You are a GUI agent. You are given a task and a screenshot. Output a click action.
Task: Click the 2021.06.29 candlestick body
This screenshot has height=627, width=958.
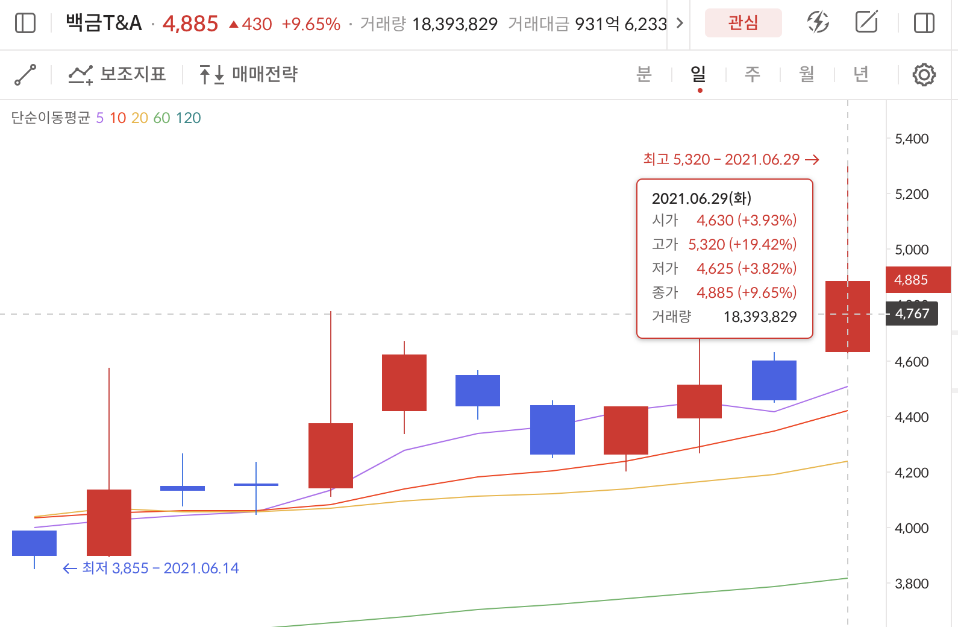point(848,316)
